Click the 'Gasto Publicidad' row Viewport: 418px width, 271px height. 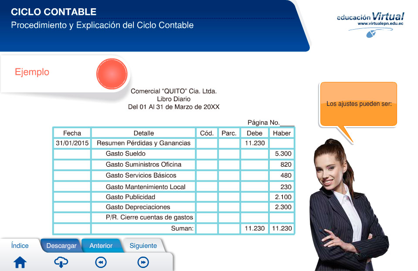[x=174, y=197]
